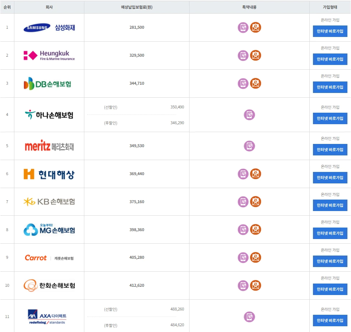The width and height of the screenshot is (351, 332).
Task: Click the 하나손해보험 logo
Action: (49, 114)
